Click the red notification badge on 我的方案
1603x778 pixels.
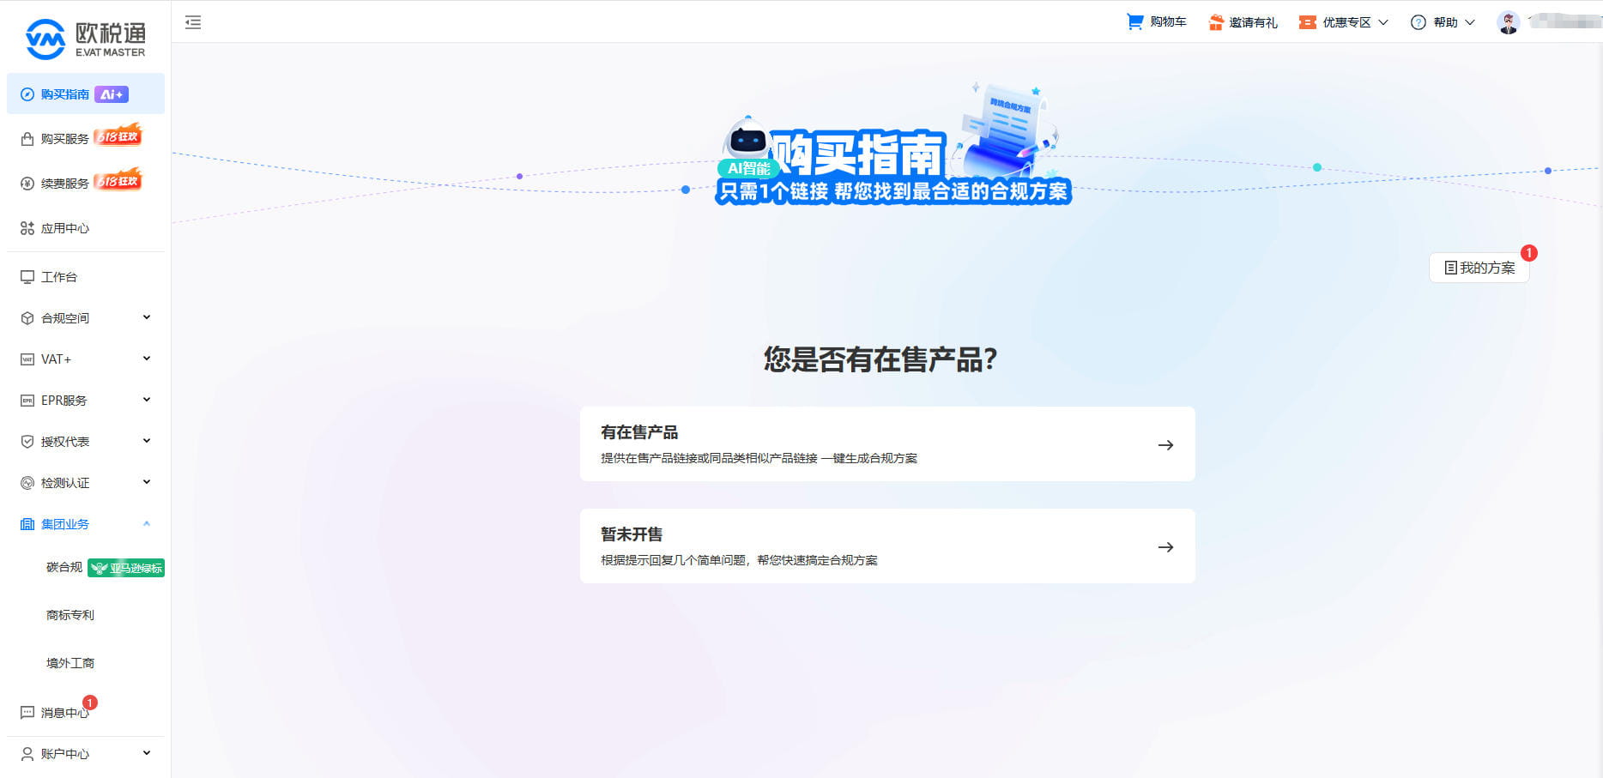tap(1529, 253)
